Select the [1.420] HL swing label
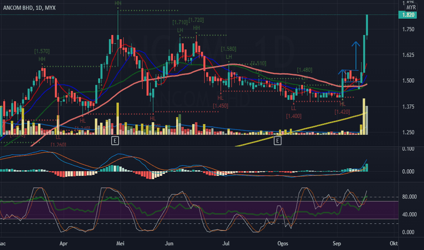The height and width of the screenshot is (250, 424). coord(342,108)
